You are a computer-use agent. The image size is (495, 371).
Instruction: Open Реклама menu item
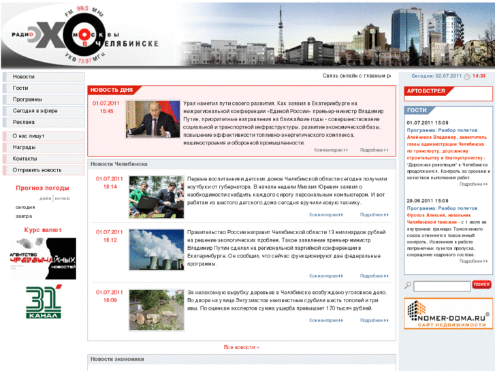(44, 123)
